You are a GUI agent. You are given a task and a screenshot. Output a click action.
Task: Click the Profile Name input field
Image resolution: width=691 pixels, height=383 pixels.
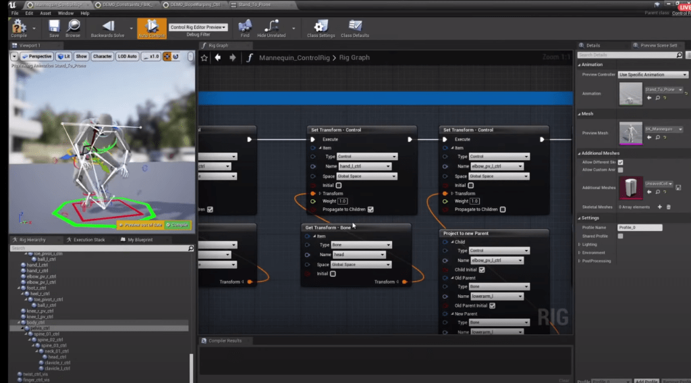pos(640,228)
